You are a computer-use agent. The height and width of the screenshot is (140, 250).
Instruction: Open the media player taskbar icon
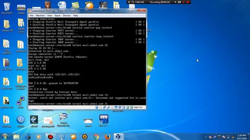[39, 136]
